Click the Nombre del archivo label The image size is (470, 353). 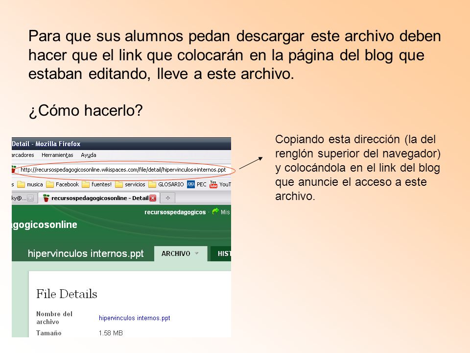point(54,318)
